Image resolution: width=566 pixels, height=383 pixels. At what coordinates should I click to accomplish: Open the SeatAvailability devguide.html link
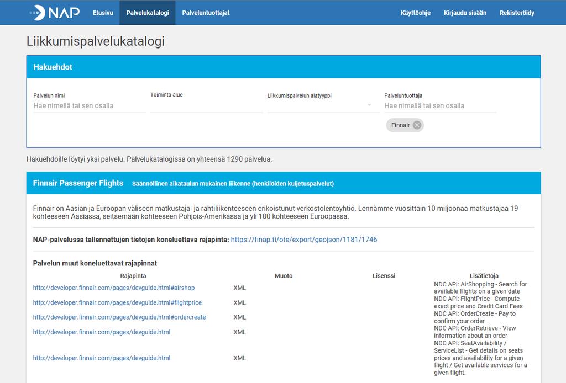click(x=102, y=358)
